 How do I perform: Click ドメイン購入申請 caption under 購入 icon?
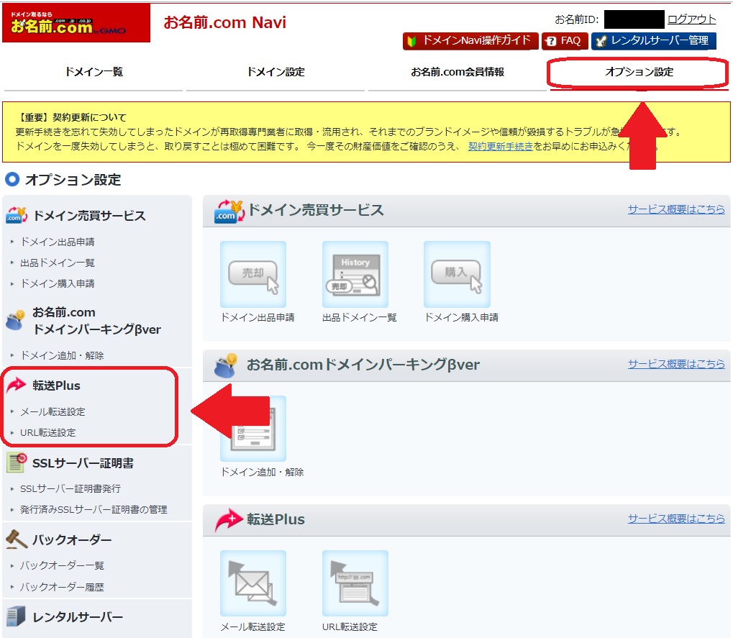click(x=461, y=317)
